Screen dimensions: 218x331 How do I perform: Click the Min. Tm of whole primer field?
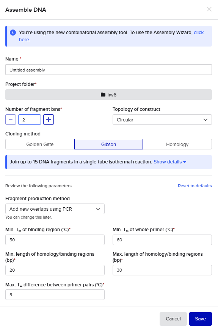(x=162, y=240)
